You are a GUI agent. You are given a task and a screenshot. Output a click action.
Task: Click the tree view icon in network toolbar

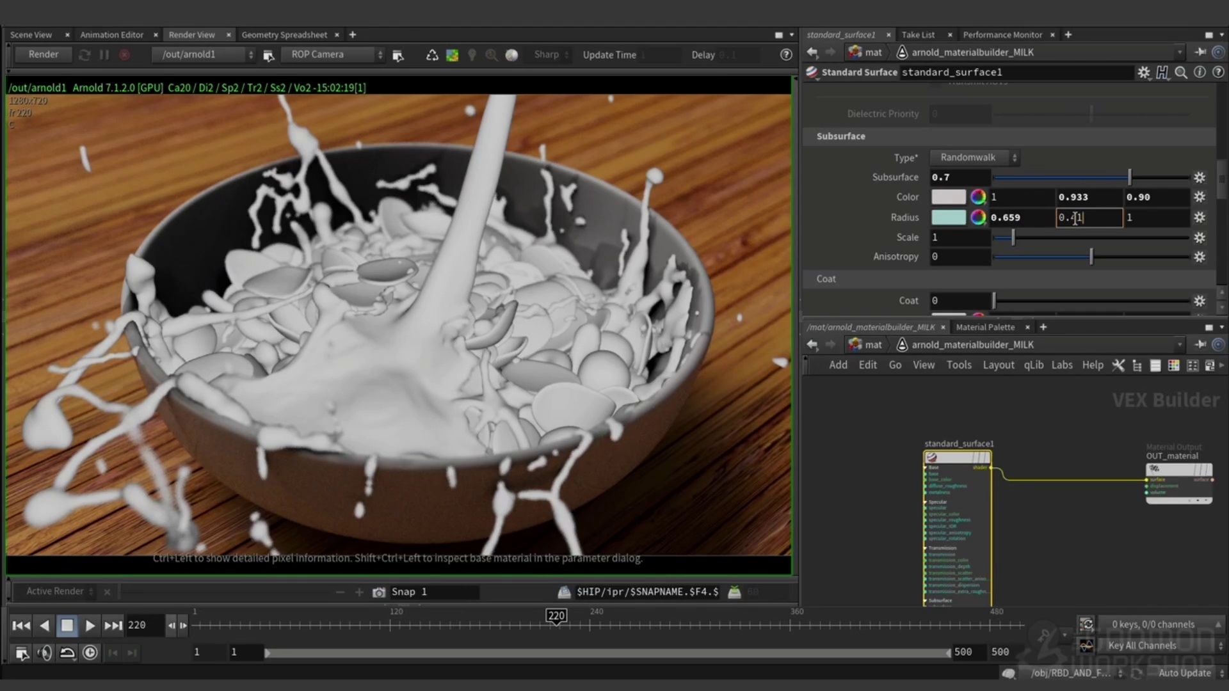point(1137,365)
